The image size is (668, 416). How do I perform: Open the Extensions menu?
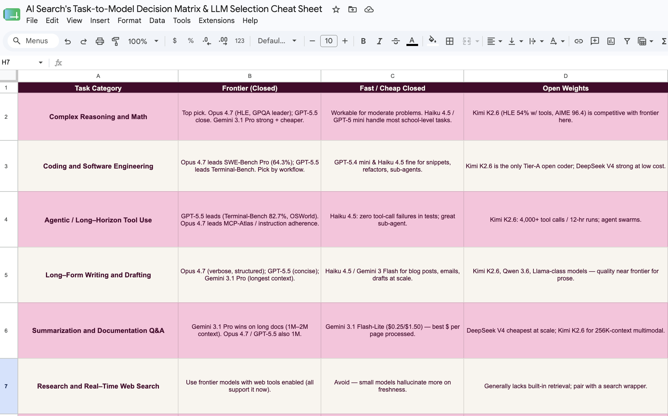click(x=217, y=21)
